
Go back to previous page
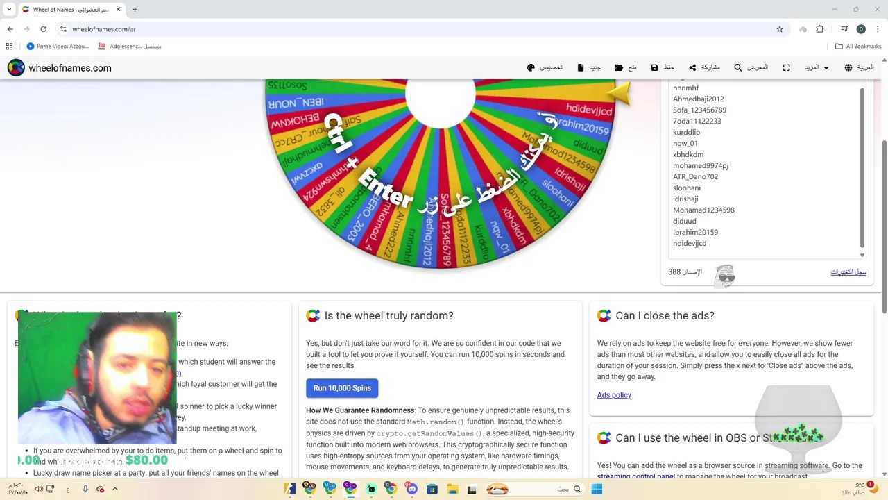click(10, 29)
